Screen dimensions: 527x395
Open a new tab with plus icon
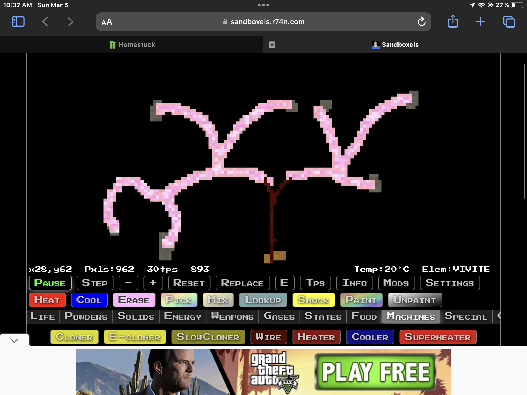(480, 22)
